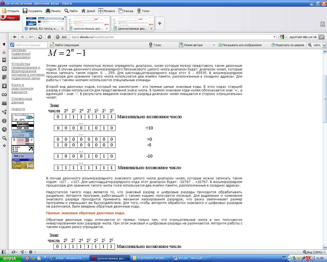The image size is (327, 262).
Task: Open the Opera Меню button
Action: pos(10,18)
